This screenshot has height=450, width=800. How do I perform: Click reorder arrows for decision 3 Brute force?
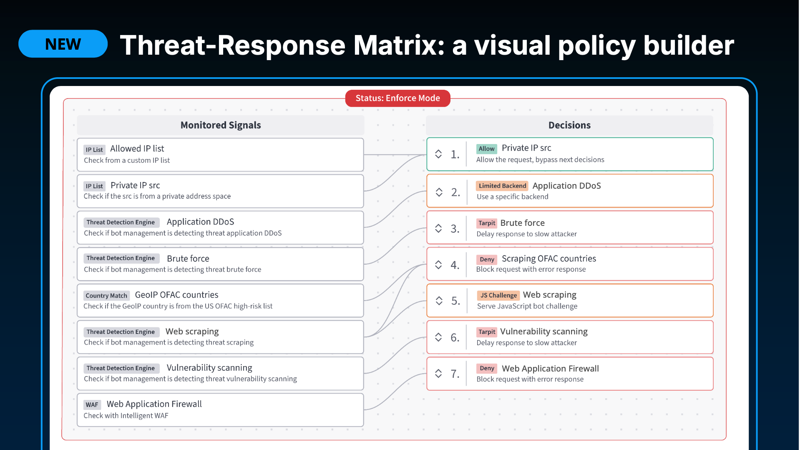(438, 228)
